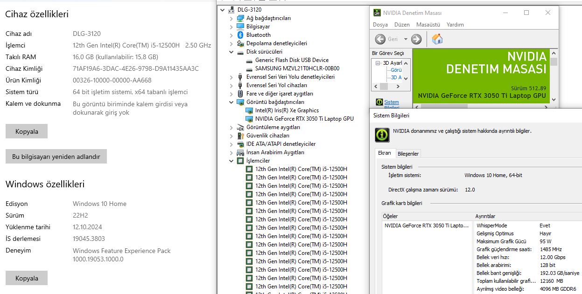This screenshot has height=294, width=582.
Task: Click the SAMSUNG MZVL21T0HCLR disk icon
Action: point(249,68)
